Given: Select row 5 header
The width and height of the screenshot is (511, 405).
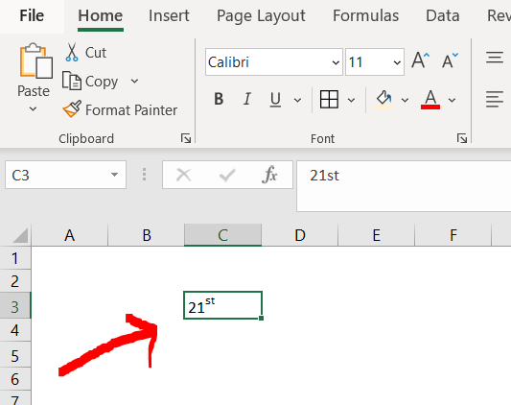Looking at the screenshot, I should pyautogui.click(x=15, y=355).
